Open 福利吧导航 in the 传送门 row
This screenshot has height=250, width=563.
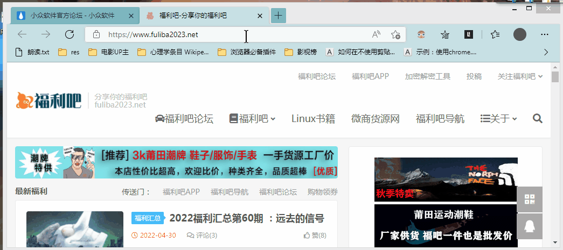(x=230, y=192)
